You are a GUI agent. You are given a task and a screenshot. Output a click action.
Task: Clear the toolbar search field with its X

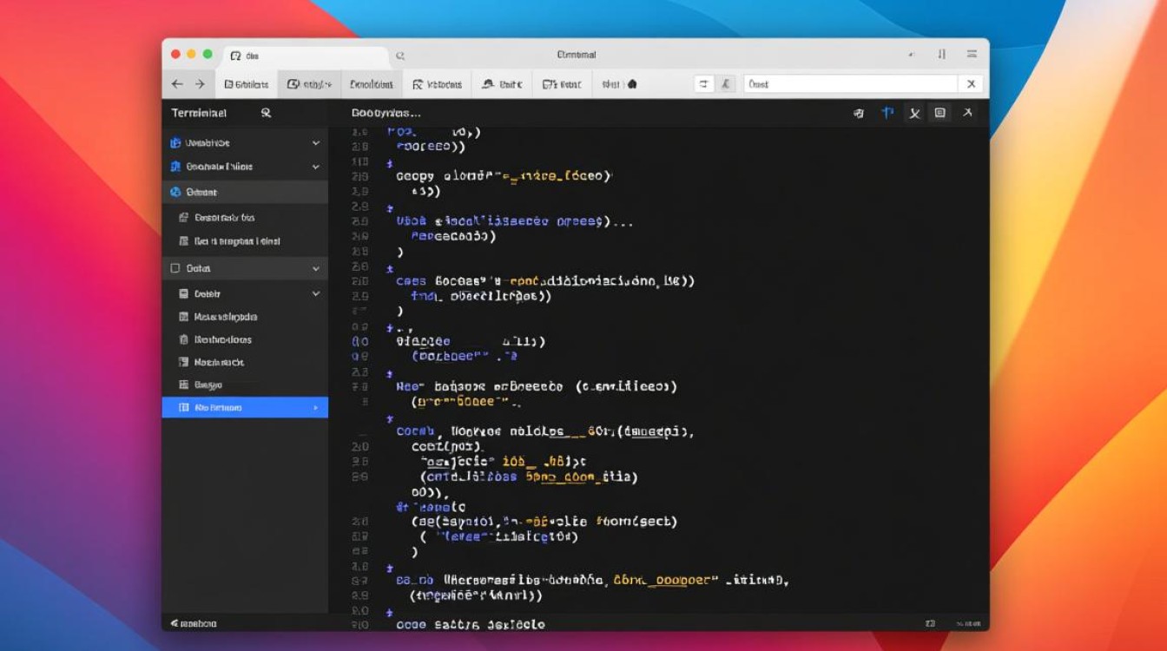pos(972,84)
